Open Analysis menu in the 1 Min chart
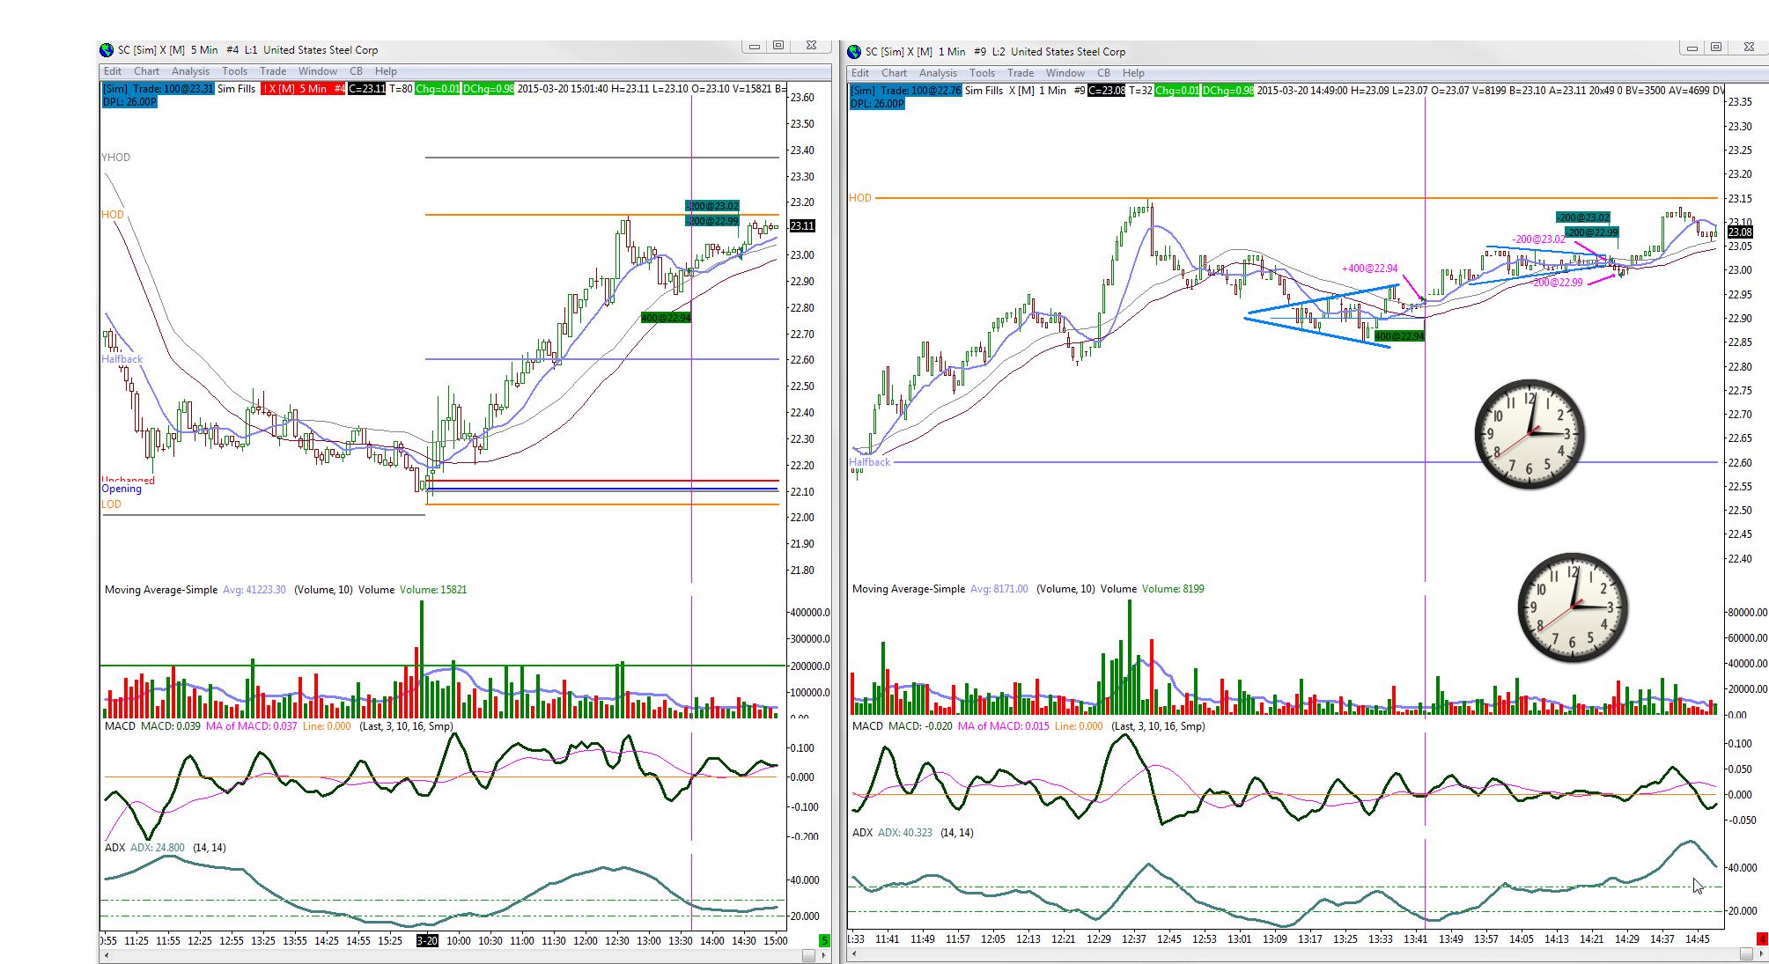 [938, 73]
